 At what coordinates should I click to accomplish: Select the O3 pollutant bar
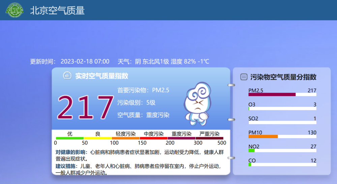click(249, 109)
